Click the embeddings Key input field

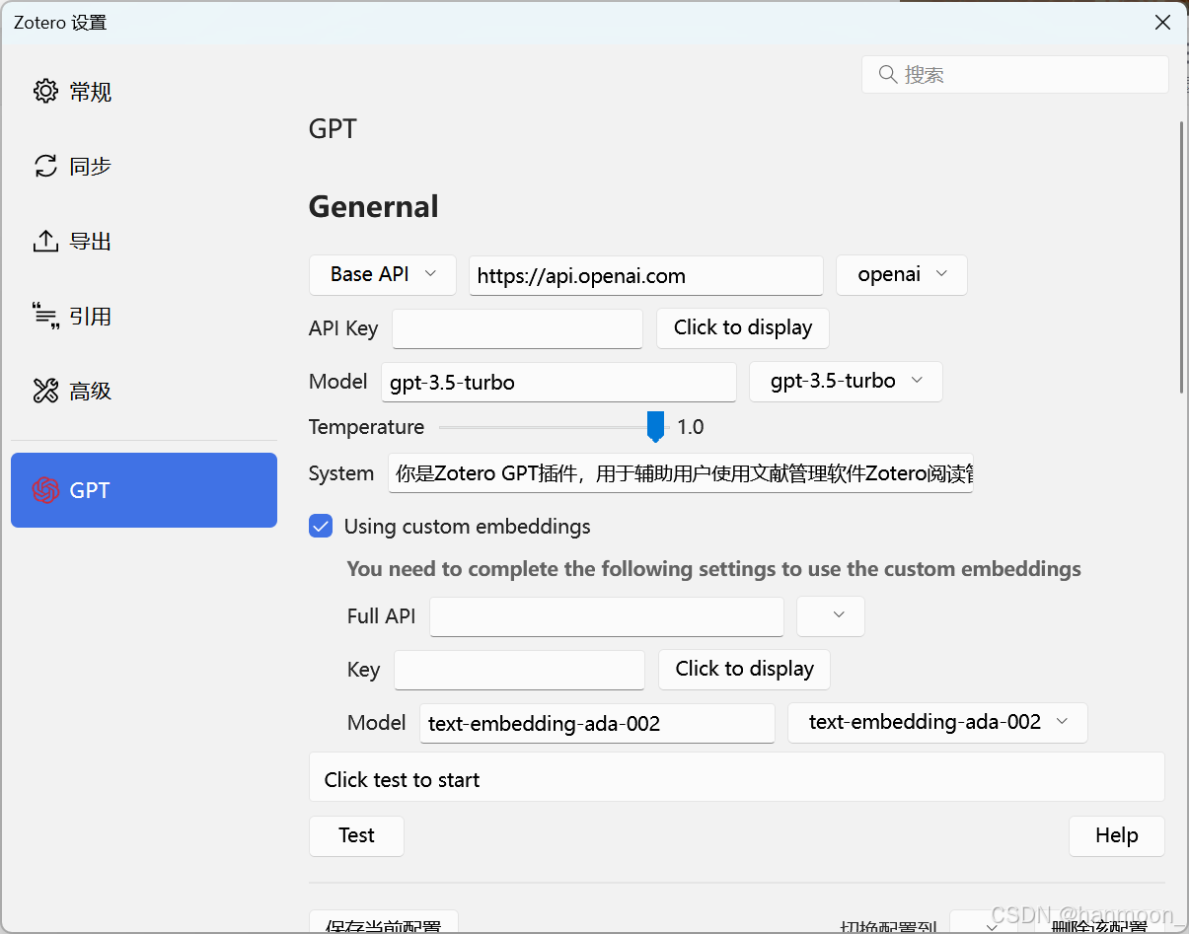tap(519, 670)
